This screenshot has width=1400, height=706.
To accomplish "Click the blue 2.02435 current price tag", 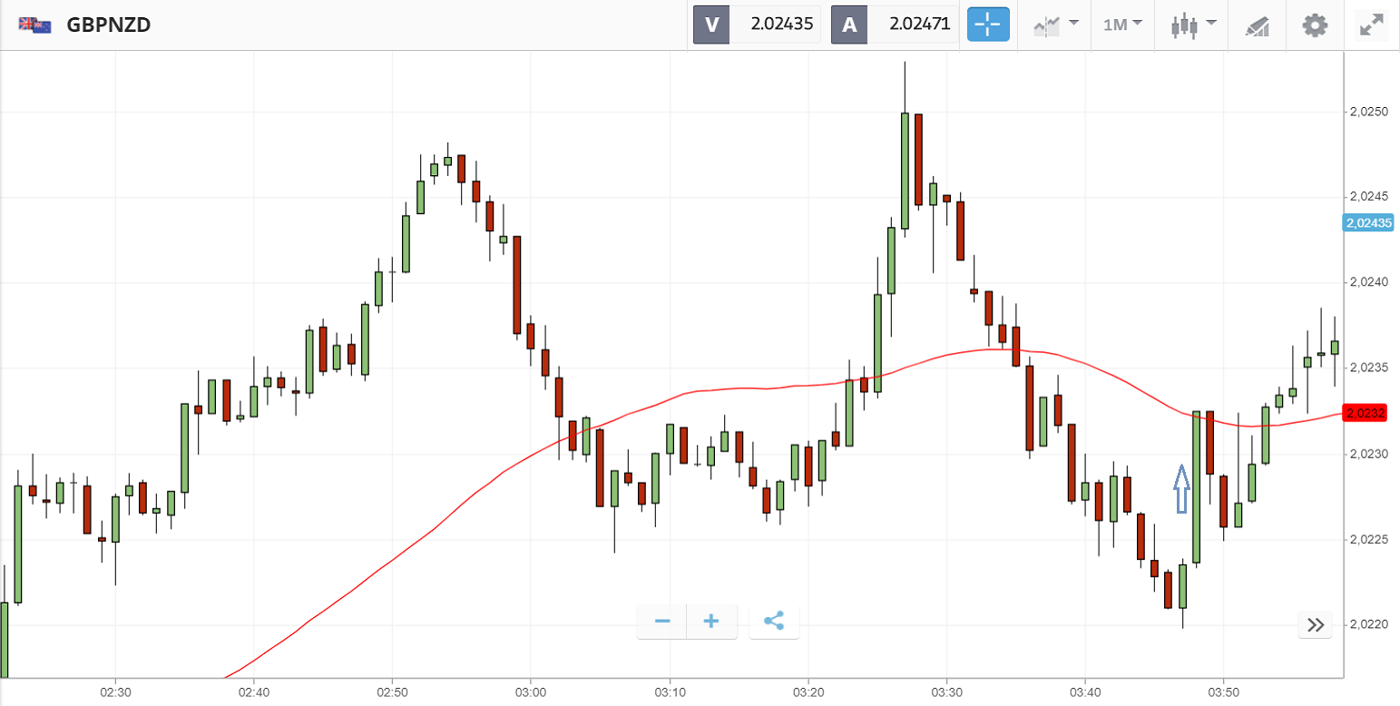I will pos(1367,222).
